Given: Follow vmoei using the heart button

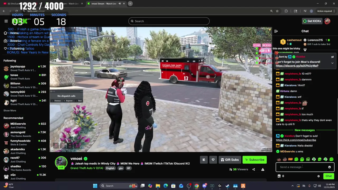Looking at the screenshot, I should click(x=213, y=160).
